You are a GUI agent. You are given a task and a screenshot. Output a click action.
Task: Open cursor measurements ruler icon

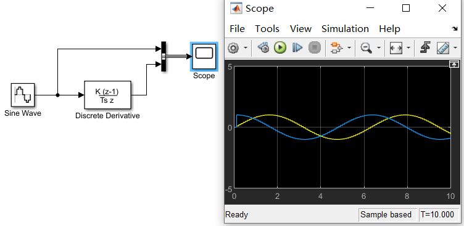point(443,48)
